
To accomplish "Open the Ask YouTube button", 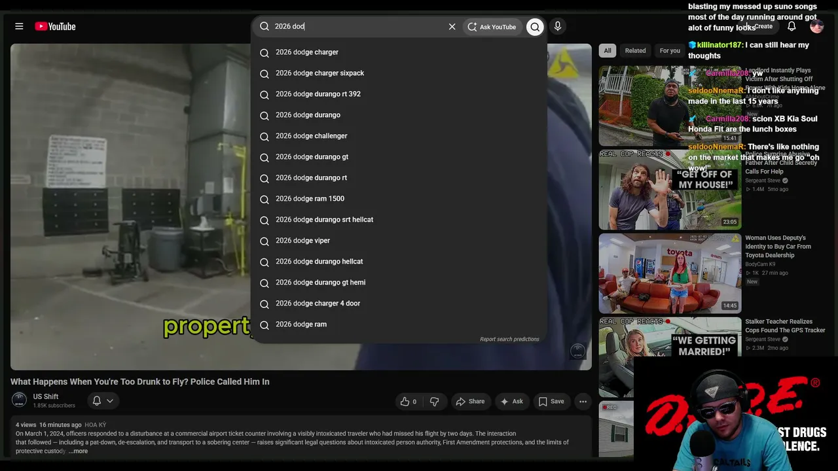I will [492, 27].
